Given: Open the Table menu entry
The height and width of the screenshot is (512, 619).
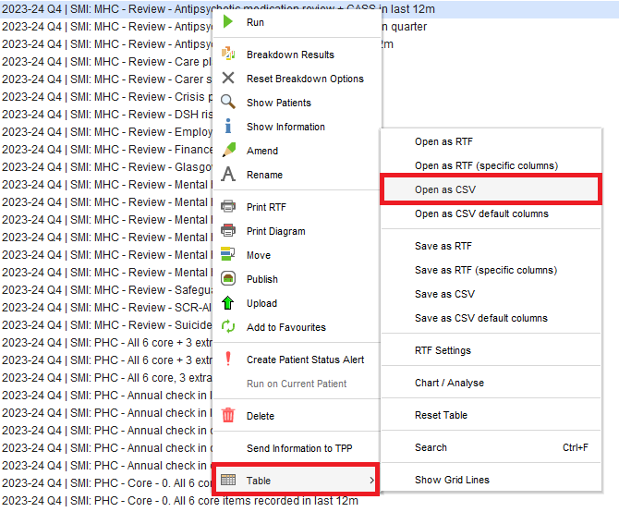Looking at the screenshot, I should [x=296, y=480].
